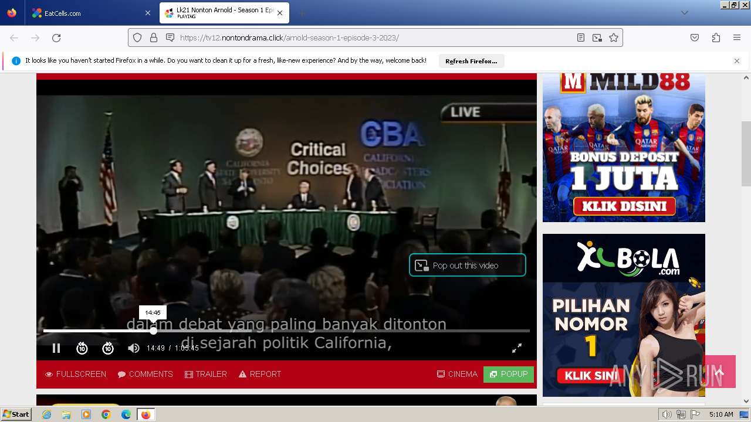Open Firefox extensions menu
751x422 pixels.
point(716,38)
